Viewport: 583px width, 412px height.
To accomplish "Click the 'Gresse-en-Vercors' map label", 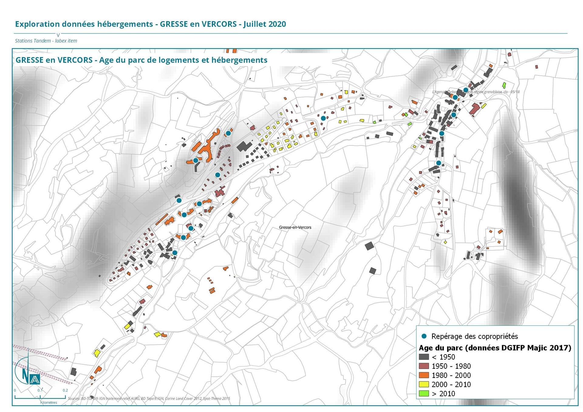I will pos(295,227).
